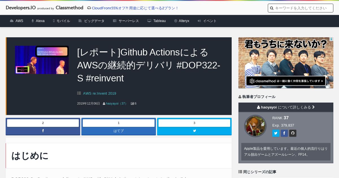Open the Tableau navigation menu
This screenshot has height=178, width=339.
click(x=157, y=21)
